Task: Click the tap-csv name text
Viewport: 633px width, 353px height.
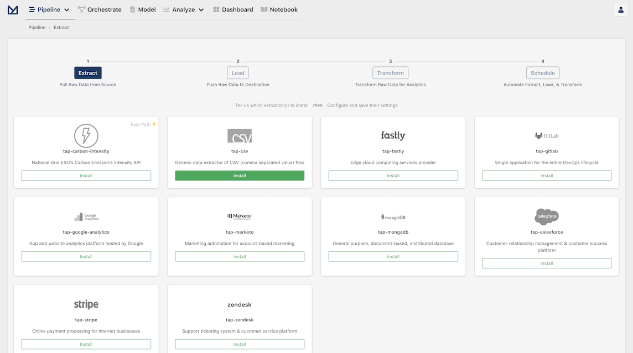Action: click(x=240, y=151)
